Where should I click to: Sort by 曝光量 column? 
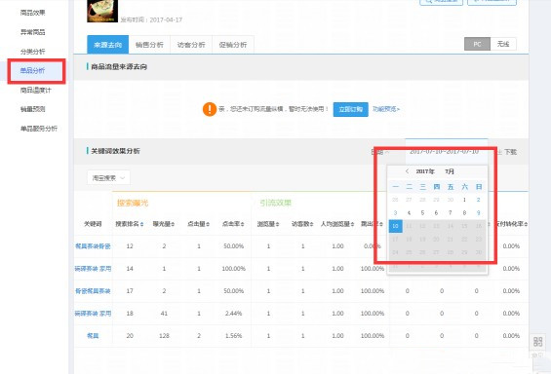[164, 224]
